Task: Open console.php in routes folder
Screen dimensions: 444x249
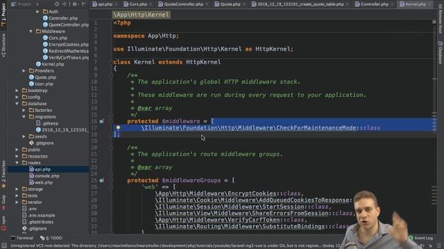Action: pyautogui.click(x=44, y=176)
